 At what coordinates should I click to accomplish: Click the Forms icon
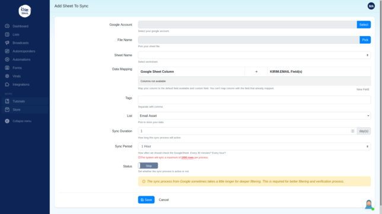click(x=7, y=68)
